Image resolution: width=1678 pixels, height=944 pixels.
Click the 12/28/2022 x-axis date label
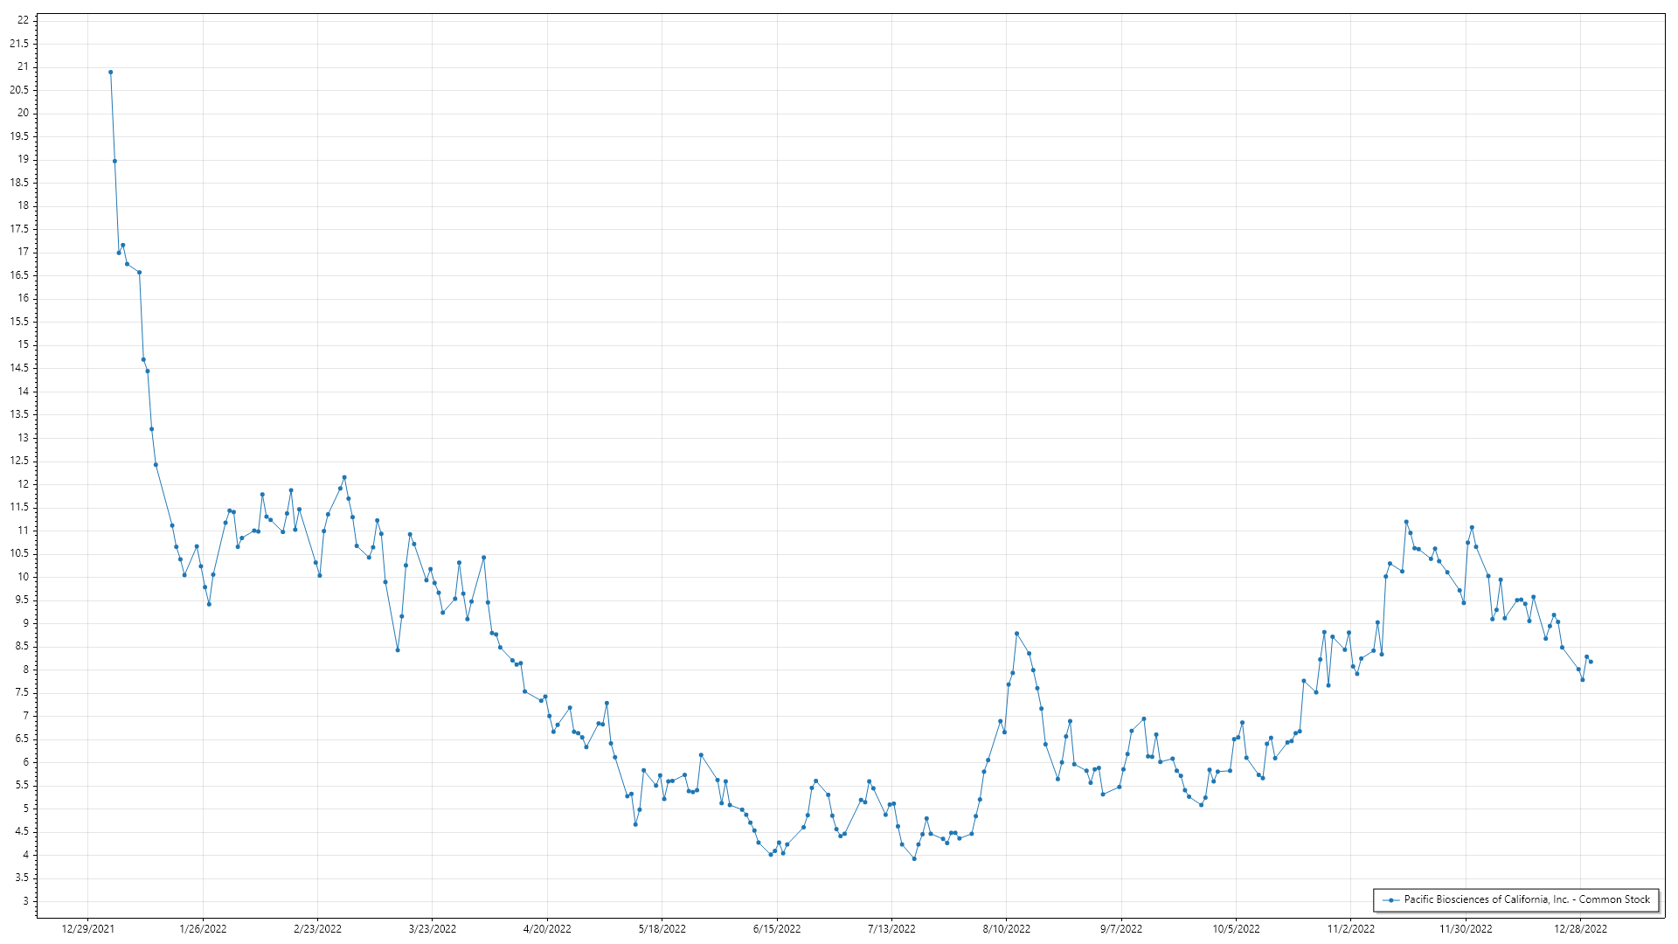pyautogui.click(x=1580, y=928)
